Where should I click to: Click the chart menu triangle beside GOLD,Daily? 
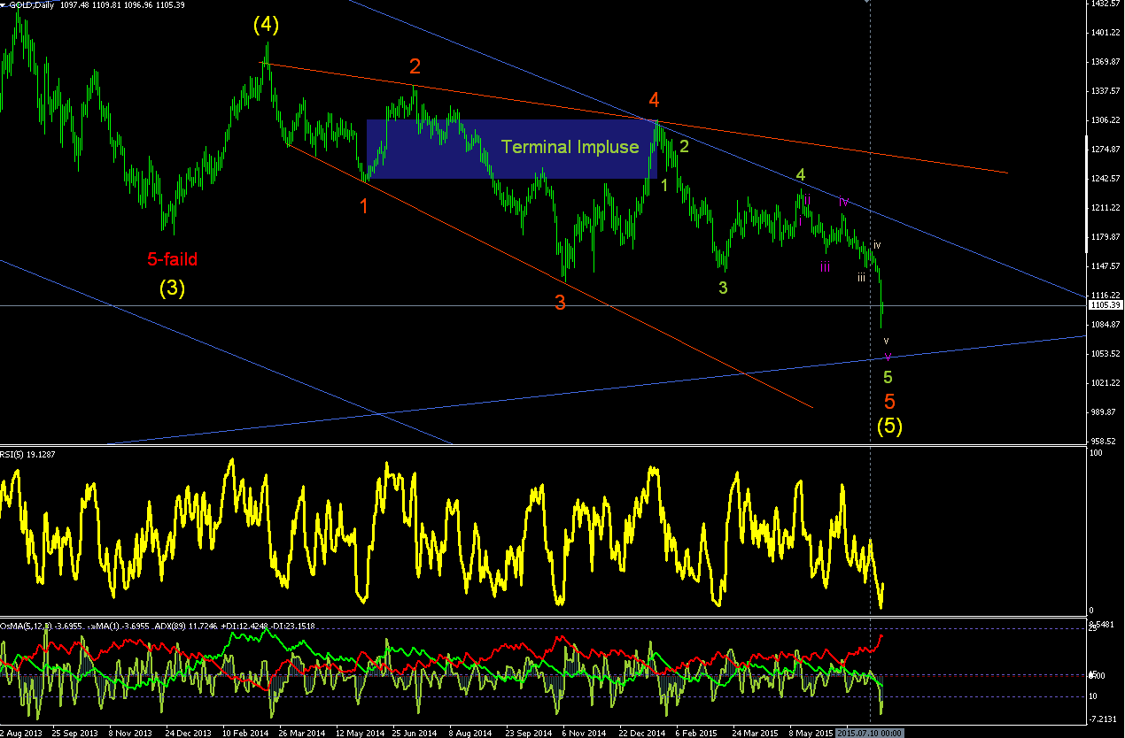[x=4, y=4]
